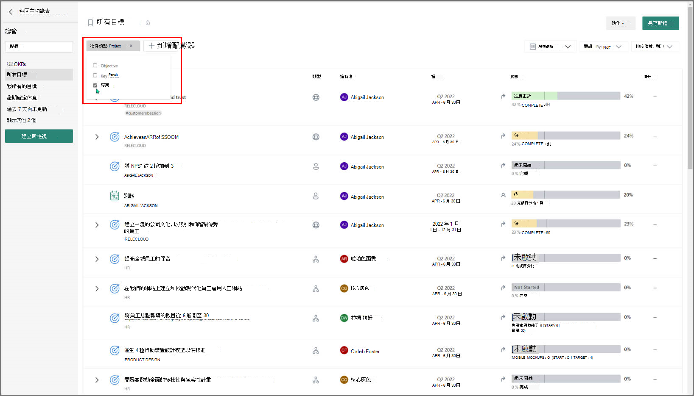Click the person type icon of 將 NPS row
Viewport: 694px width, 396px height.
tap(316, 166)
